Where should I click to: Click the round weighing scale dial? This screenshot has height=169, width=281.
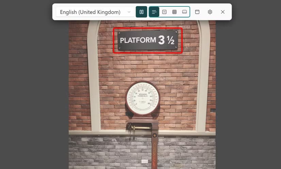coord(142,98)
